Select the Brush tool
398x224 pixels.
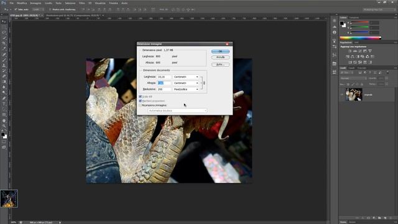(x=4, y=60)
